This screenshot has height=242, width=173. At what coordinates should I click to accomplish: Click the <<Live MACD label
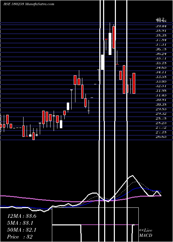[x=146, y=233]
